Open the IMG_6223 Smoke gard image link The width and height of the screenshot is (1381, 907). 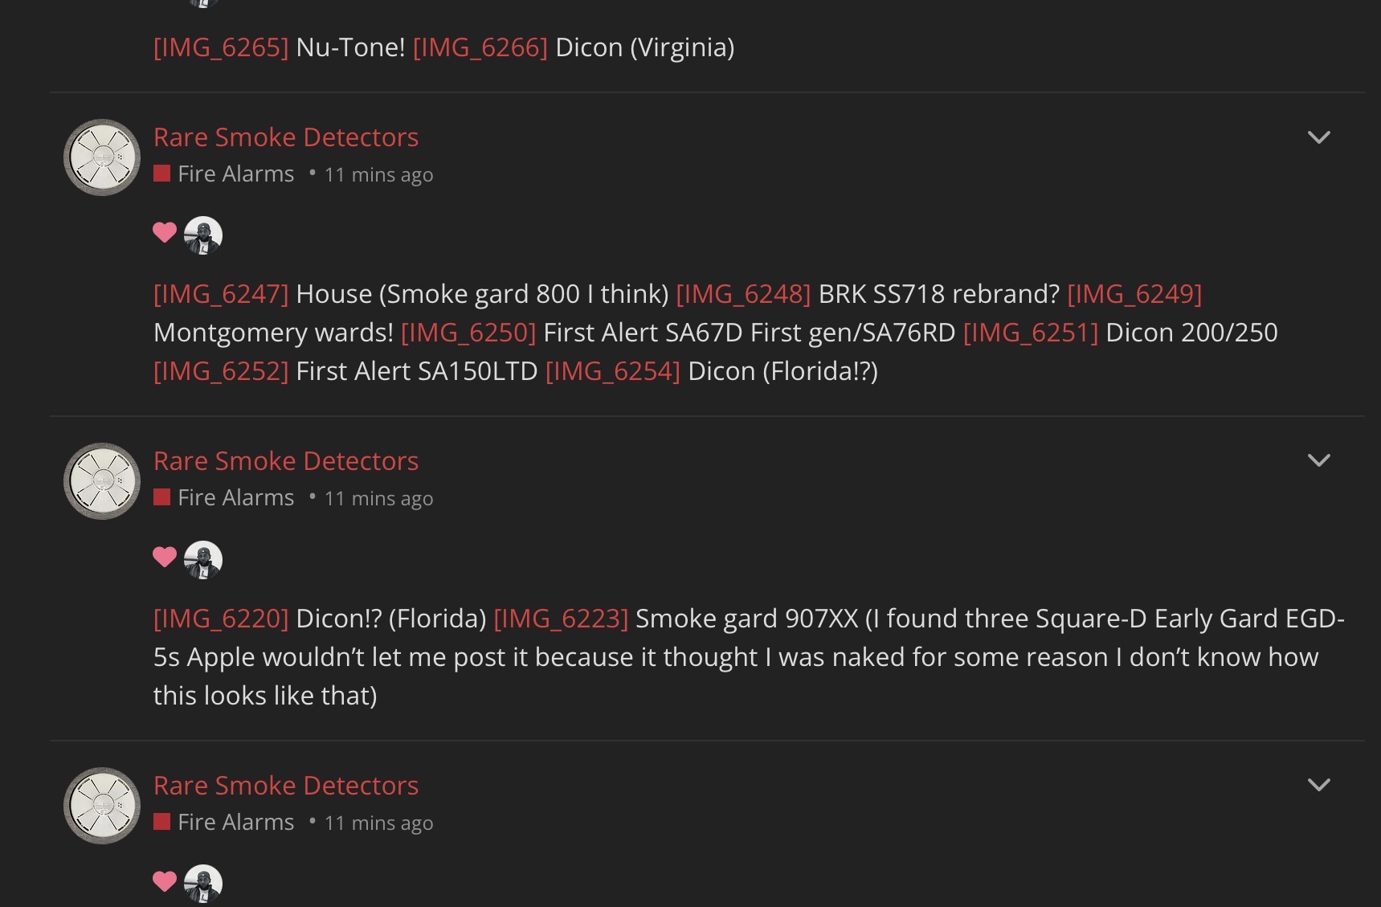pos(561,619)
